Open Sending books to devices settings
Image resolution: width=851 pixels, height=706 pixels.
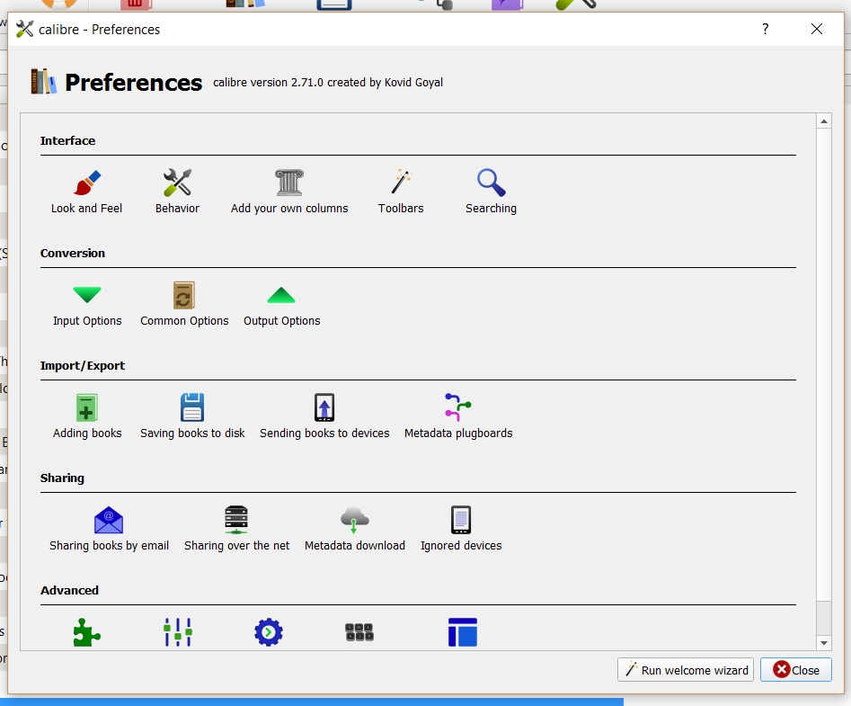(324, 416)
